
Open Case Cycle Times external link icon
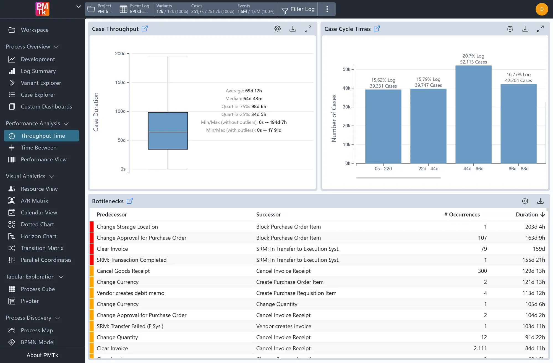point(377,28)
